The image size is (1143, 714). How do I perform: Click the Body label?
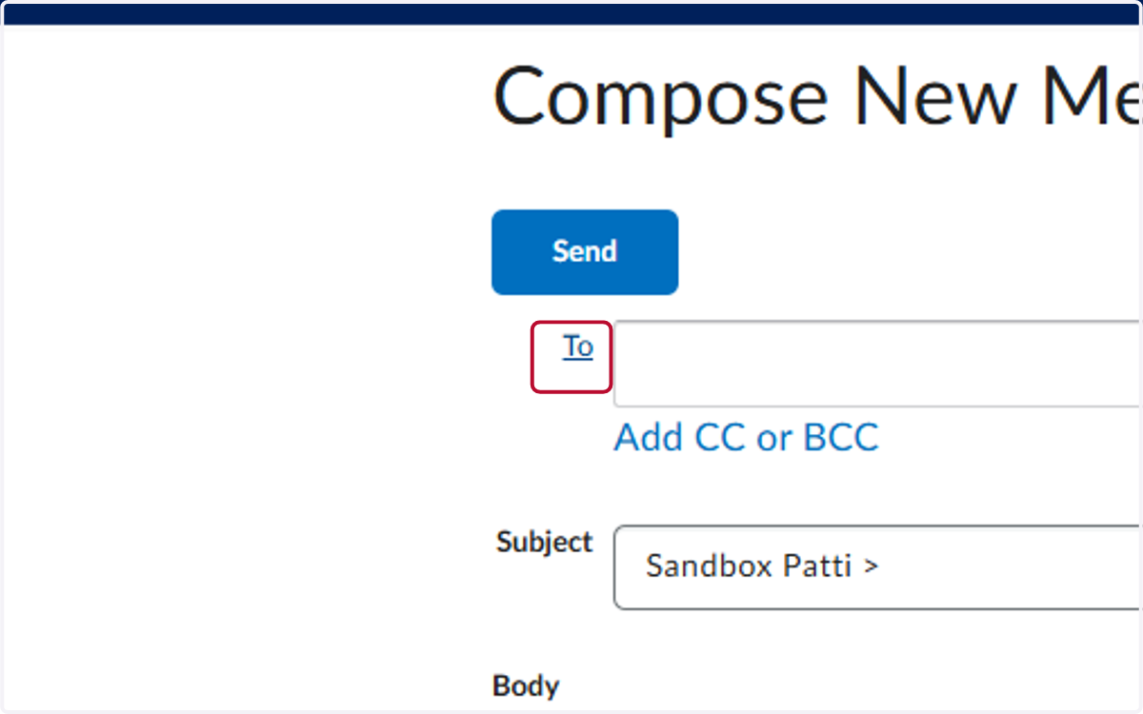[x=526, y=685]
